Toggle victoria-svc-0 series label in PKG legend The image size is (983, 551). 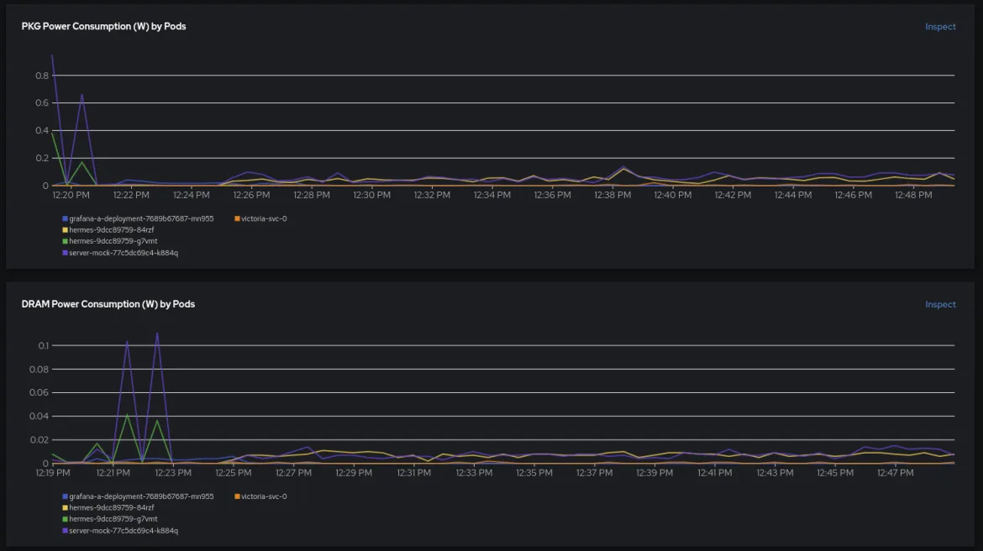tap(264, 218)
